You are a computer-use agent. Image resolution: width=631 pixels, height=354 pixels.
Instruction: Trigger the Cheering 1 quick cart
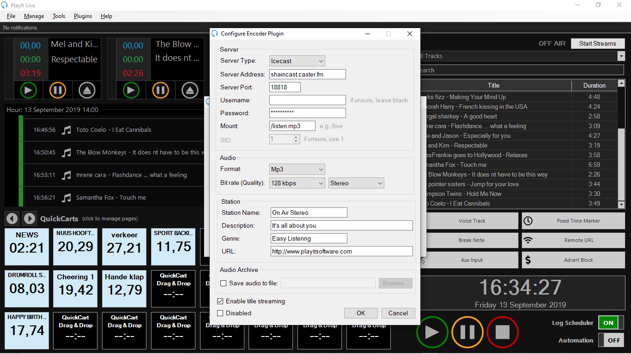click(x=76, y=289)
